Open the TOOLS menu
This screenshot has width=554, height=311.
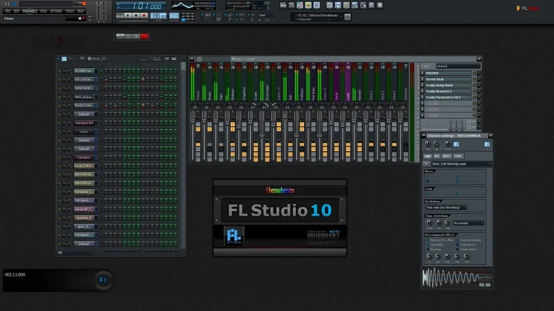coord(70,11)
